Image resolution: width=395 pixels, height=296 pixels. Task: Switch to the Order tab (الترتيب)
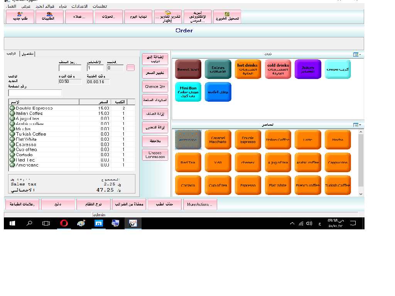11,54
